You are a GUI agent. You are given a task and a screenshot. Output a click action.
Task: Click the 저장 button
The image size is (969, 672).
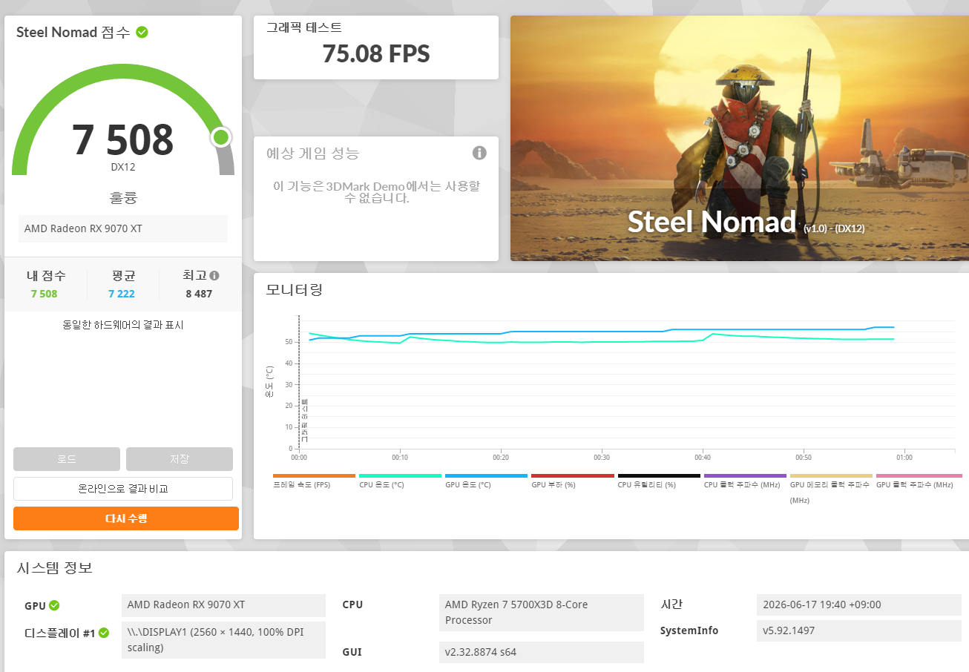pyautogui.click(x=180, y=459)
